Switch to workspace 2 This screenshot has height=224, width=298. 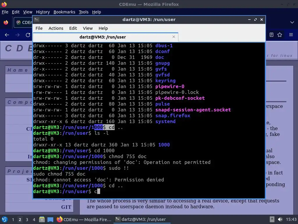click(x=20, y=220)
